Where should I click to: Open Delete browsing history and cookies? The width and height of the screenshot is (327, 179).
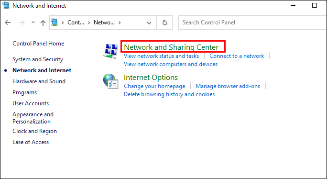(169, 94)
